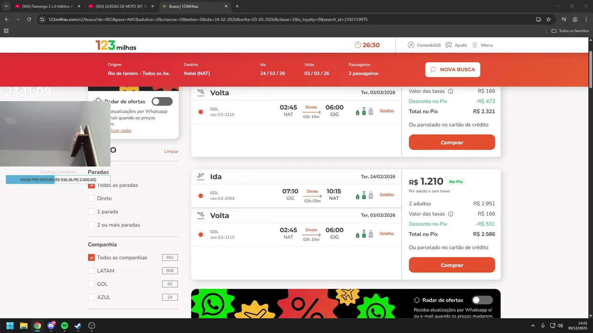Switch to Flamengo 2 x 0 tab
This screenshot has width=593, height=333.
click(x=48, y=6)
